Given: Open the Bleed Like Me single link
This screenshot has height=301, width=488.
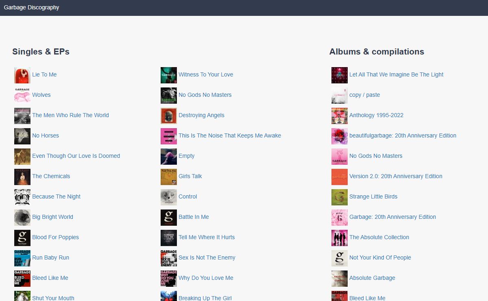Looking at the screenshot, I should (x=50, y=278).
